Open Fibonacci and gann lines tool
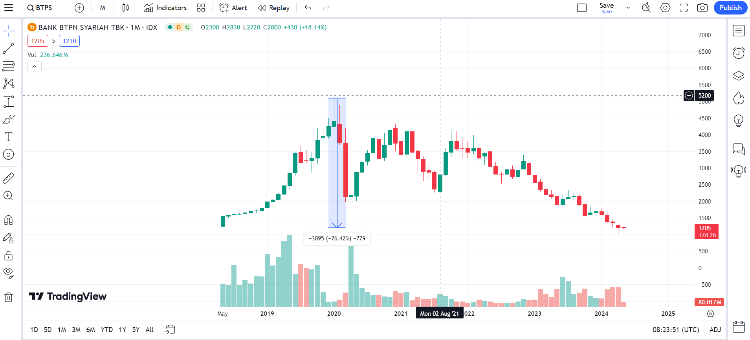Screen dimensions: 750x340 point(9,66)
